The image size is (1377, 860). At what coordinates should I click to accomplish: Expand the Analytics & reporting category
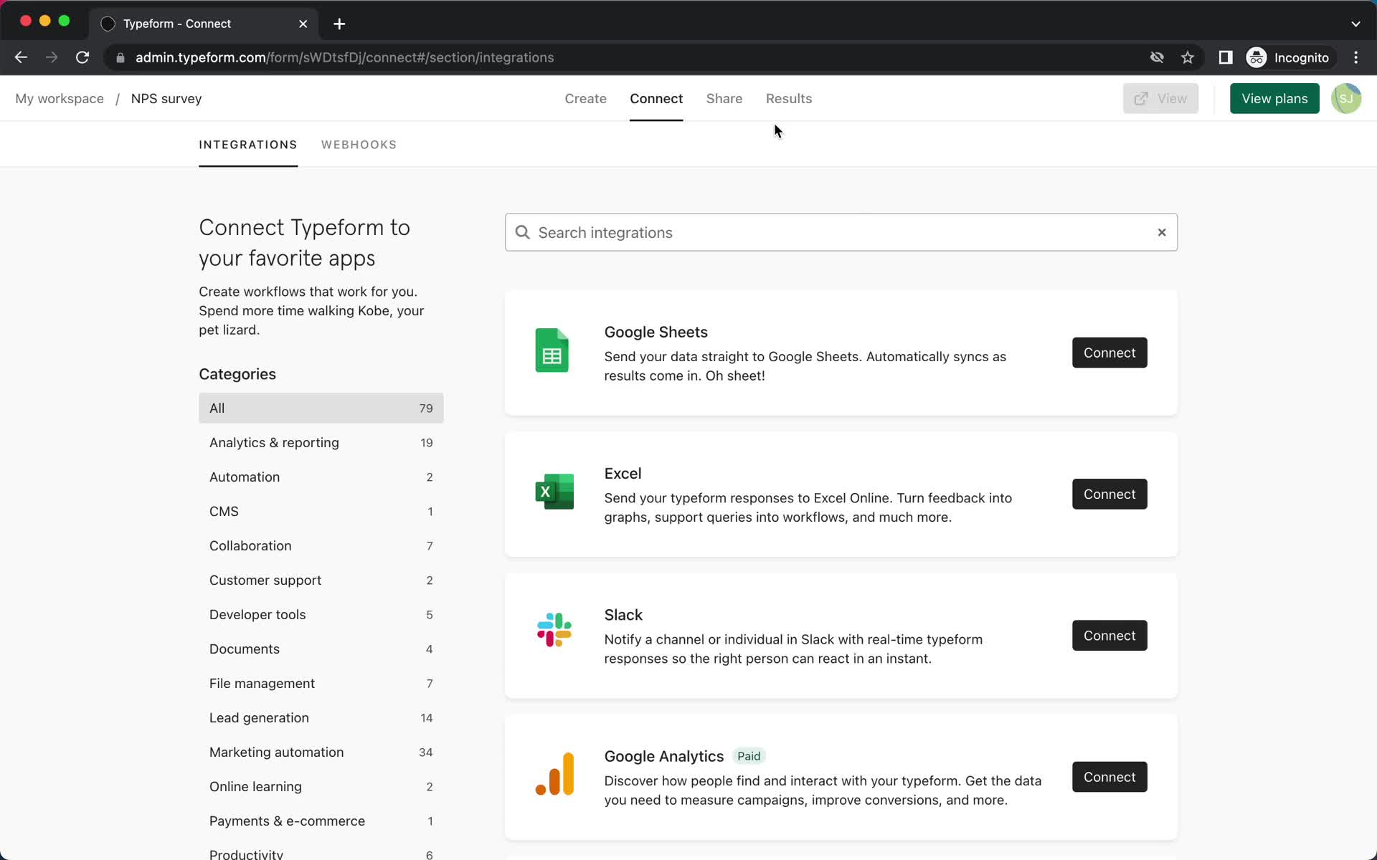[x=274, y=442]
